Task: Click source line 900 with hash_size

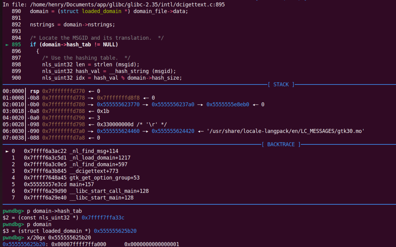Action: 112,78
